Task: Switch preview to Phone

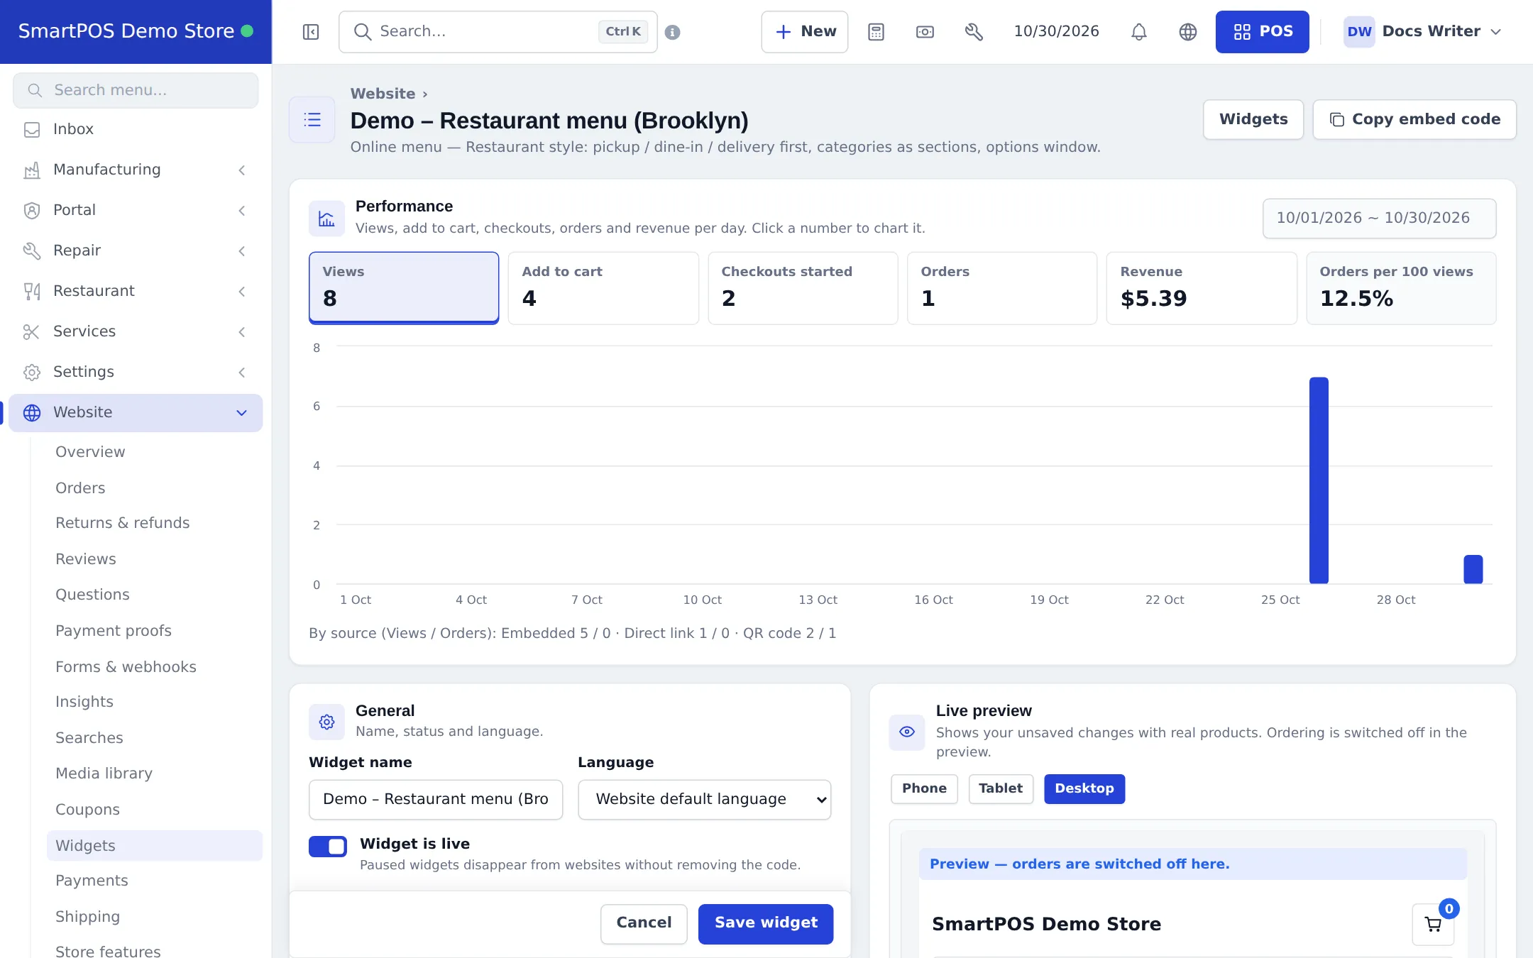Action: tap(924, 789)
